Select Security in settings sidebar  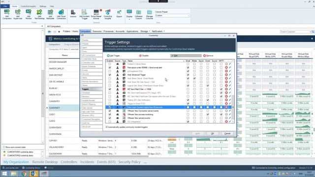tap(92, 74)
